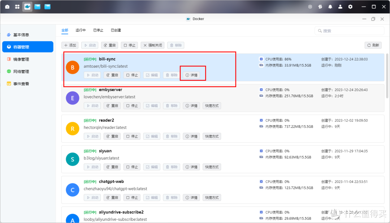Open 详情 for bili-sync container
The width and height of the screenshot is (390, 223).
[191, 75]
